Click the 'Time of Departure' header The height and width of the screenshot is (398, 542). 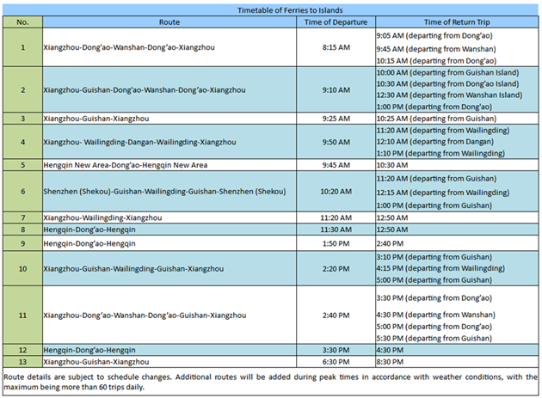click(x=336, y=22)
